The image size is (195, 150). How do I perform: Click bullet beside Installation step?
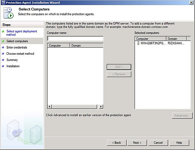pyautogui.click(x=3, y=66)
